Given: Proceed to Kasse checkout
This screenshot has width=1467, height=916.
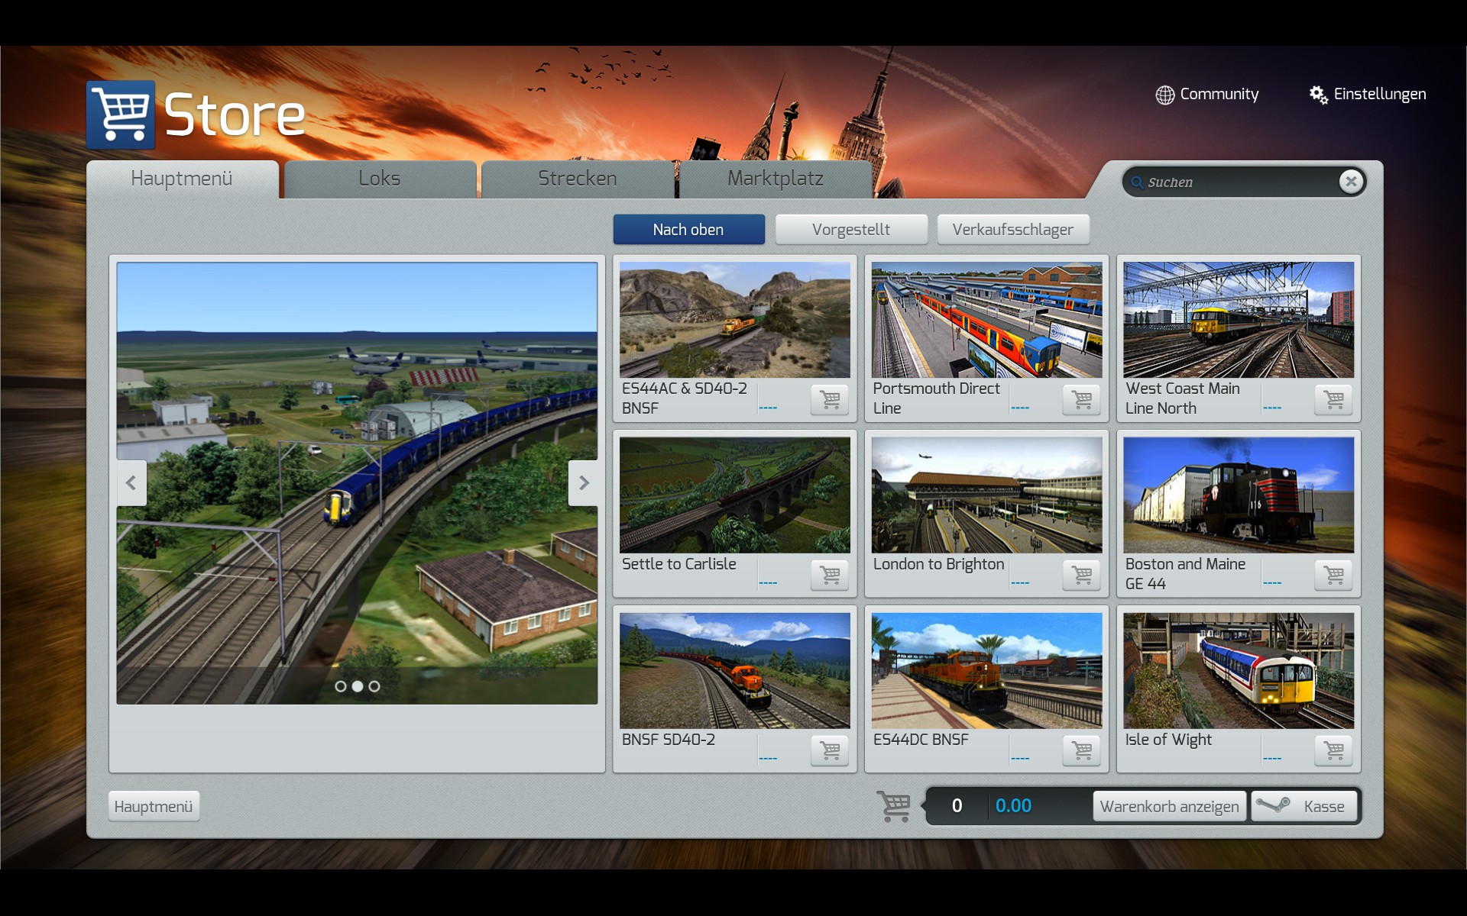Looking at the screenshot, I should (1304, 807).
